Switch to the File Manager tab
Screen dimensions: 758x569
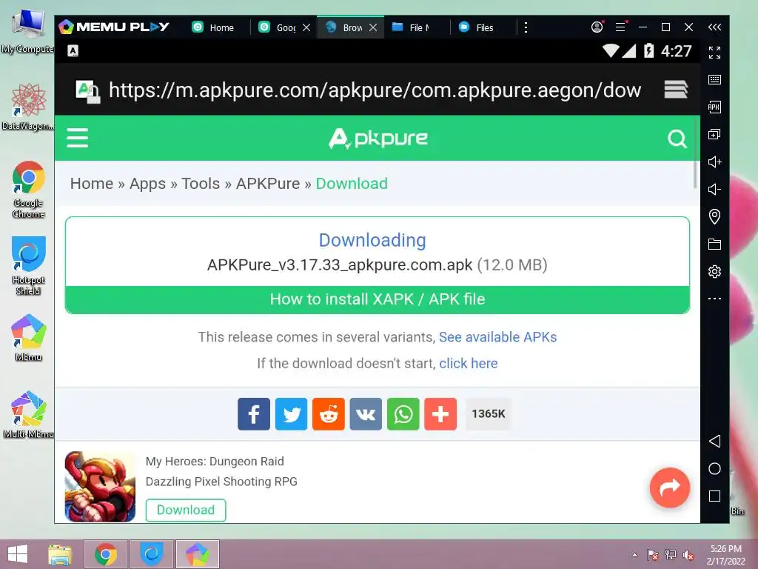(411, 27)
